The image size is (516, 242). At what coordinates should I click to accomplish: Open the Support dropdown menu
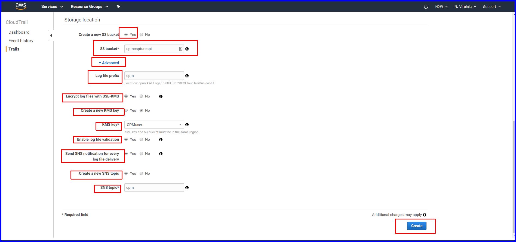(492, 7)
